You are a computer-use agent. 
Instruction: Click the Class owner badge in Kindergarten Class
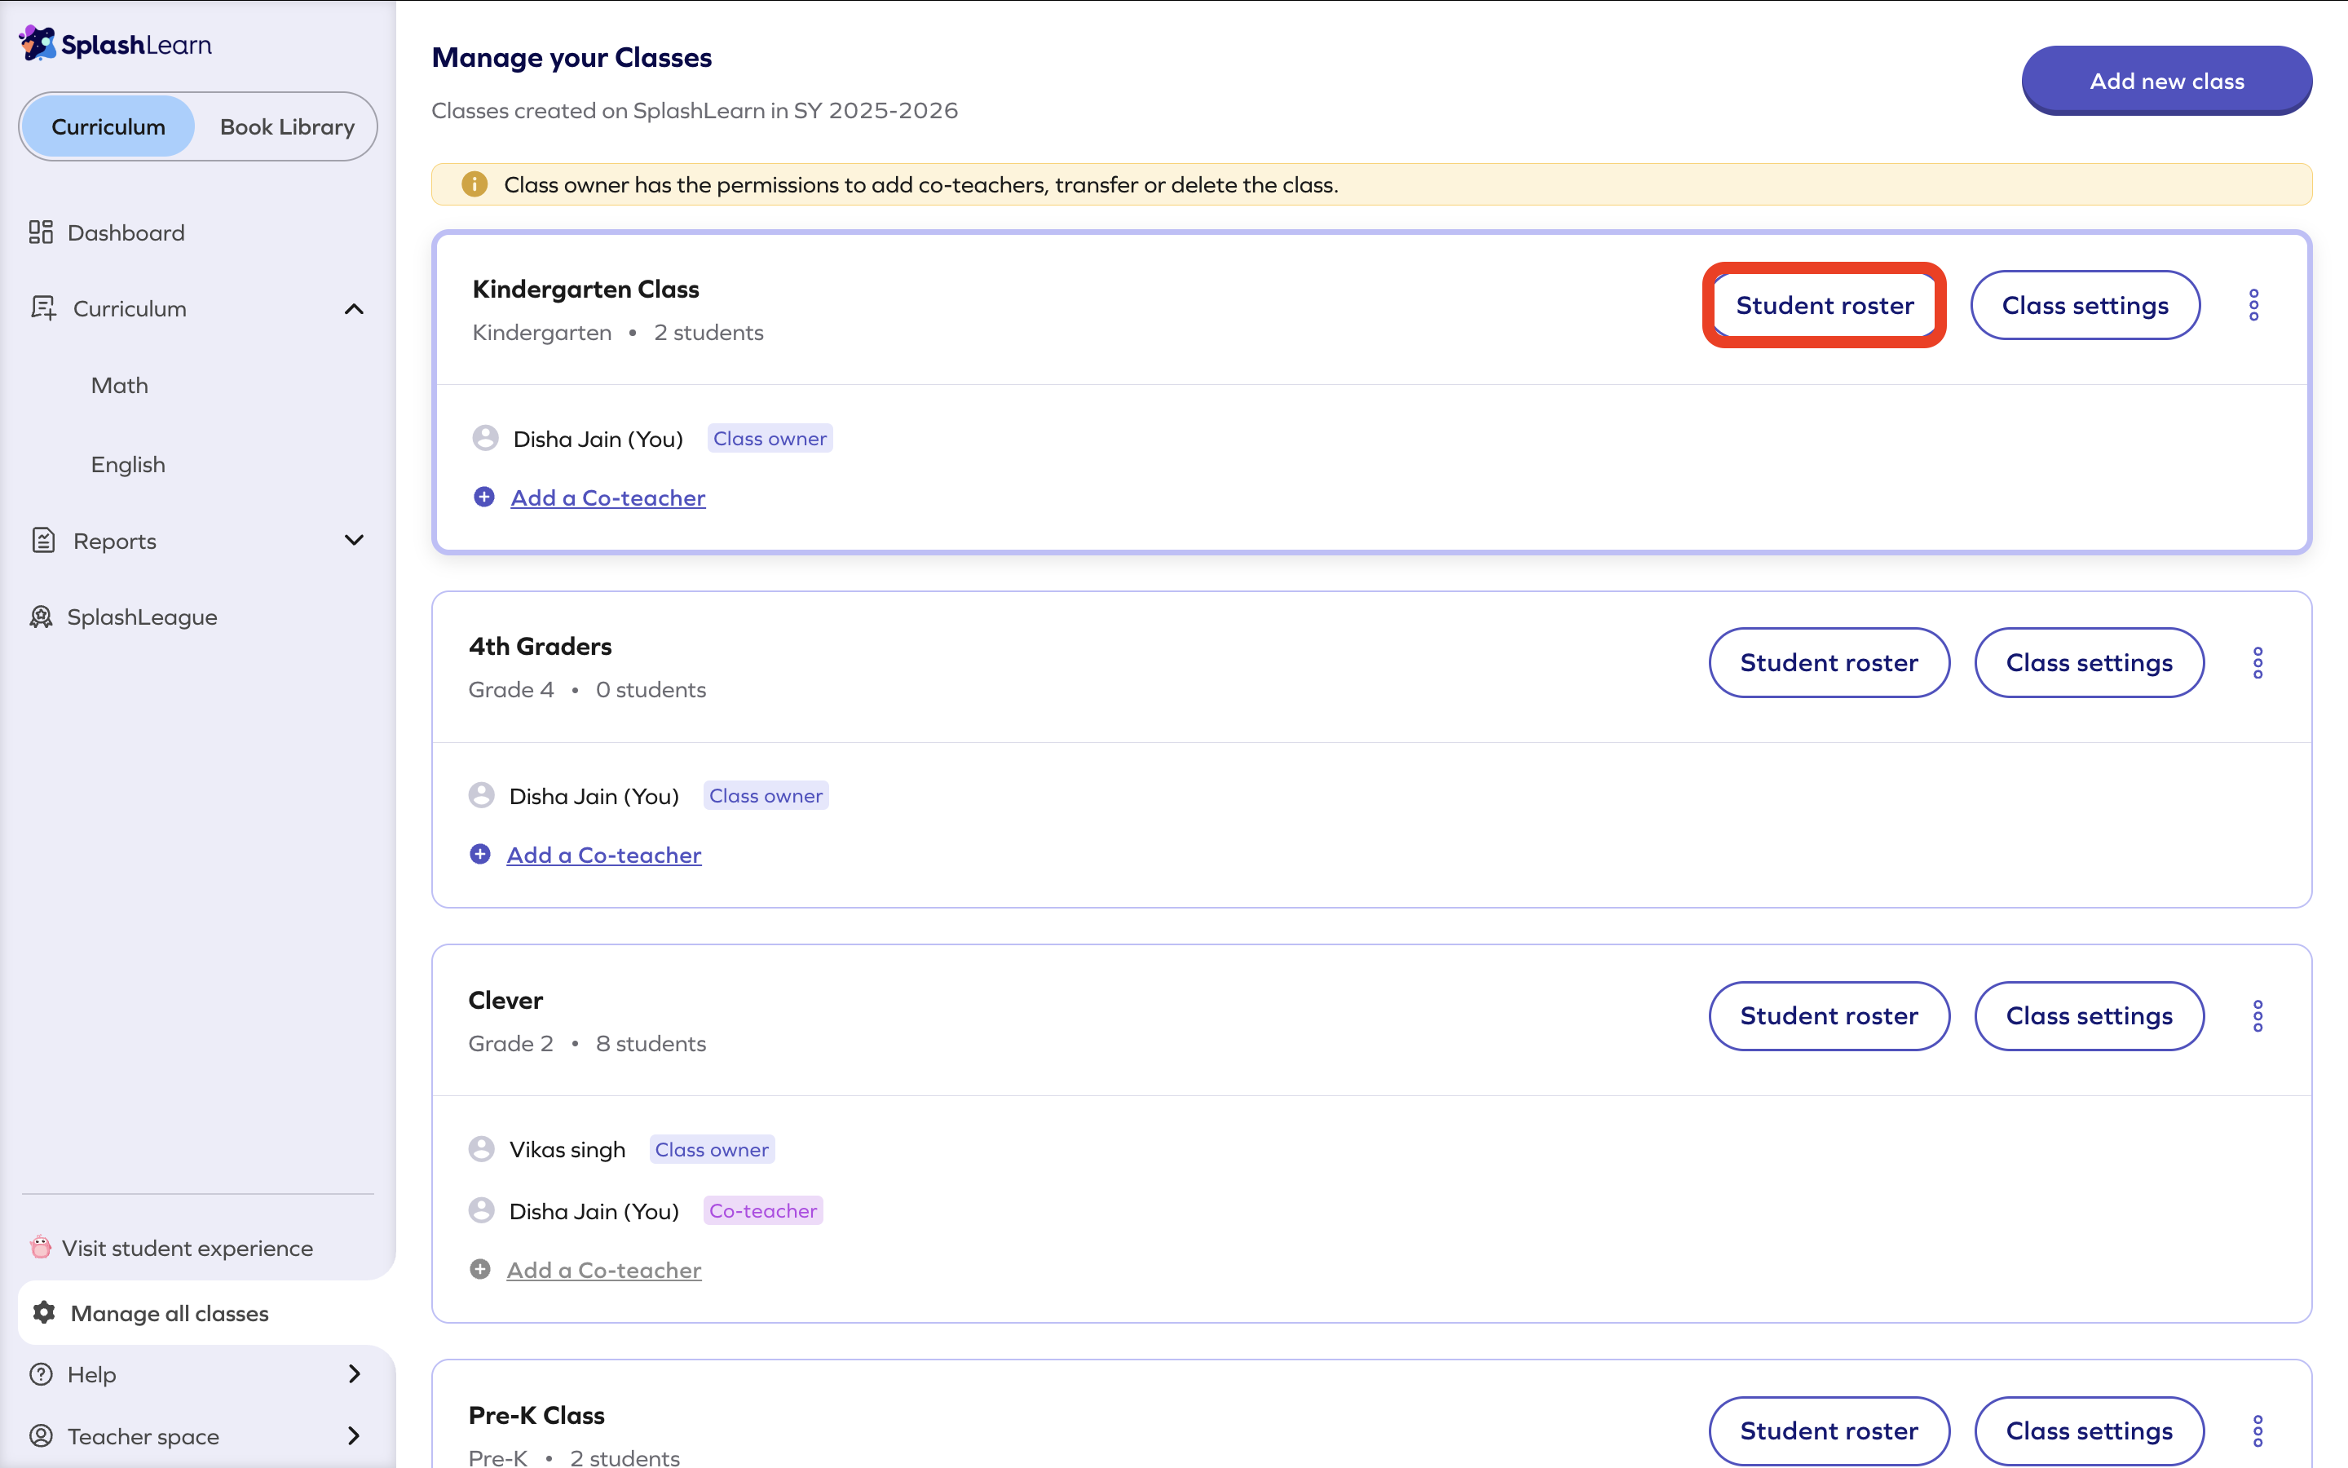click(770, 438)
